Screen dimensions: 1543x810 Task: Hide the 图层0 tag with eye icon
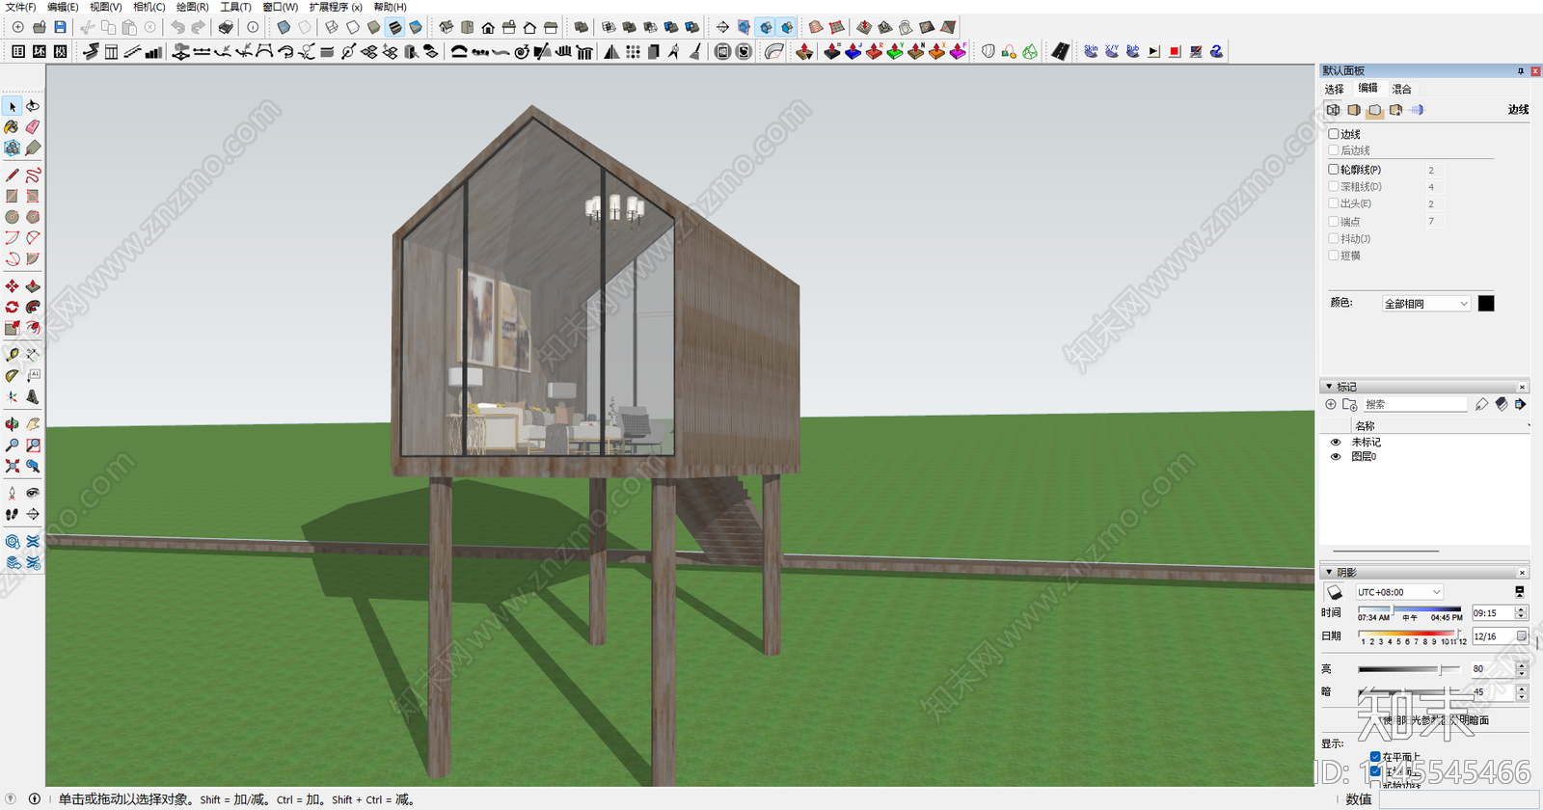pyautogui.click(x=1336, y=456)
